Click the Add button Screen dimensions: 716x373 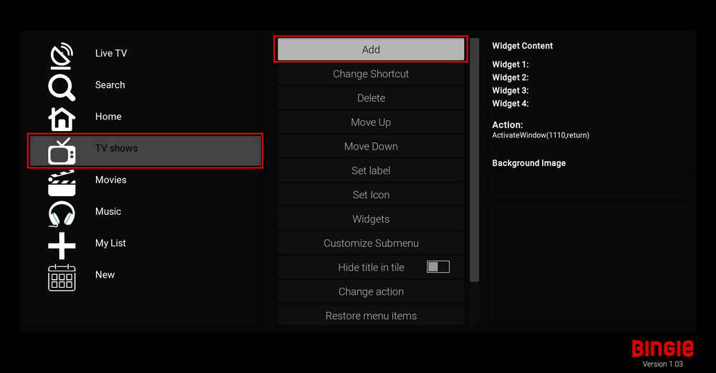tap(371, 49)
